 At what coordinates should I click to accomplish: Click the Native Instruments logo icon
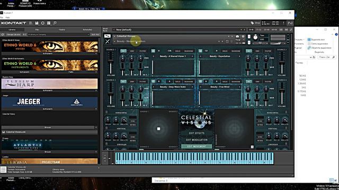tap(290, 23)
